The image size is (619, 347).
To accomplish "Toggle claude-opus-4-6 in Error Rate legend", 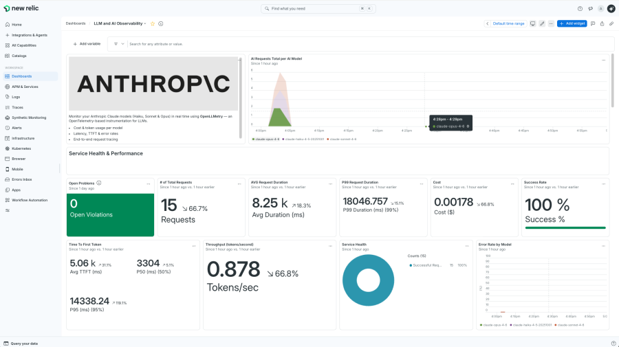I will pyautogui.click(x=493, y=325).
